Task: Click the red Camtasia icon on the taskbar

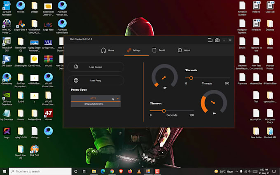Action: click(157, 171)
